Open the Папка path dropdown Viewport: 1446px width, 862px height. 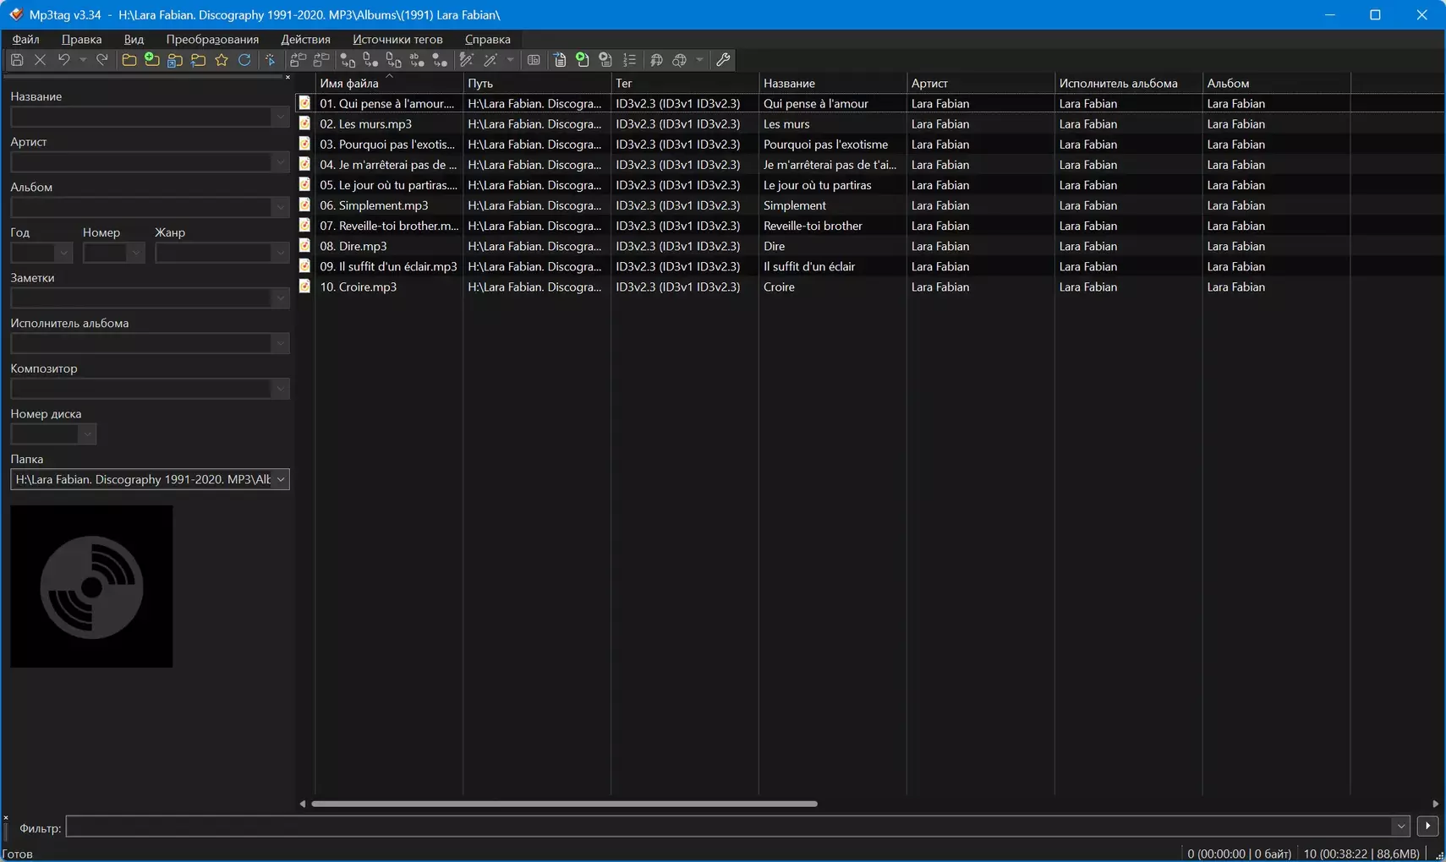click(x=280, y=479)
